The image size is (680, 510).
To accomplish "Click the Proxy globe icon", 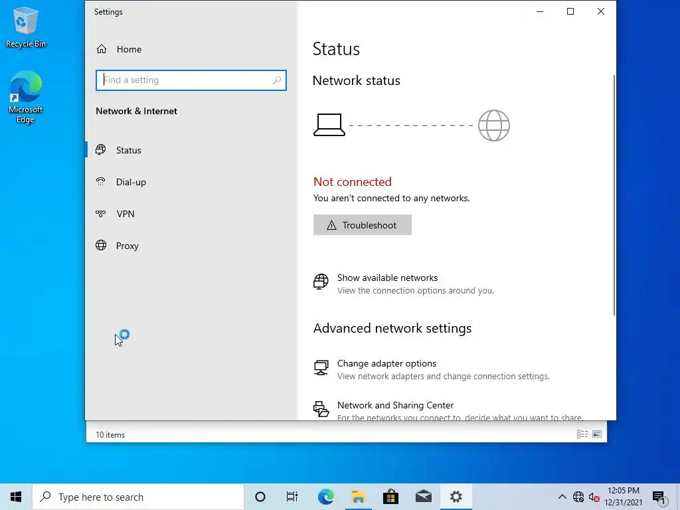I will pos(101,246).
